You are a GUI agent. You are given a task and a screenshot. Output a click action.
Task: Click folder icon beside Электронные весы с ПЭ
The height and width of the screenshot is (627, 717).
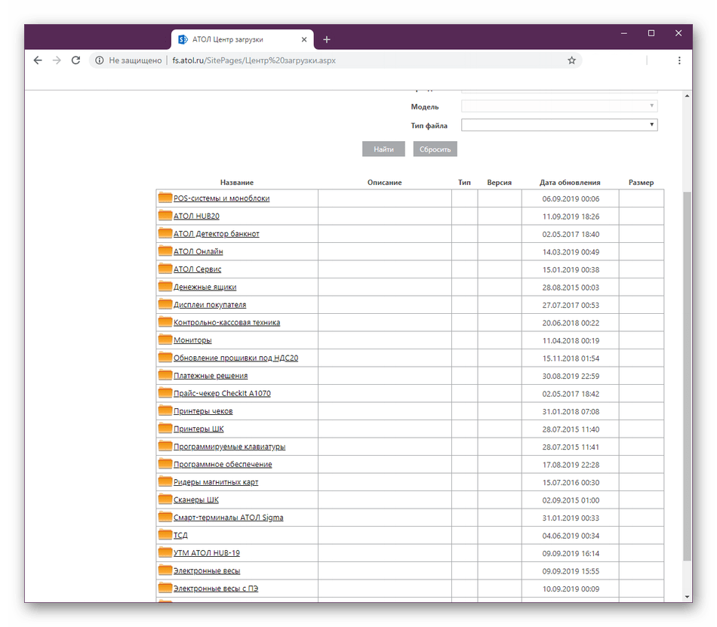165,589
